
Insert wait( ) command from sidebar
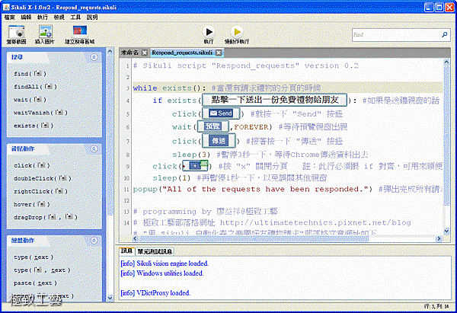tap(30, 100)
